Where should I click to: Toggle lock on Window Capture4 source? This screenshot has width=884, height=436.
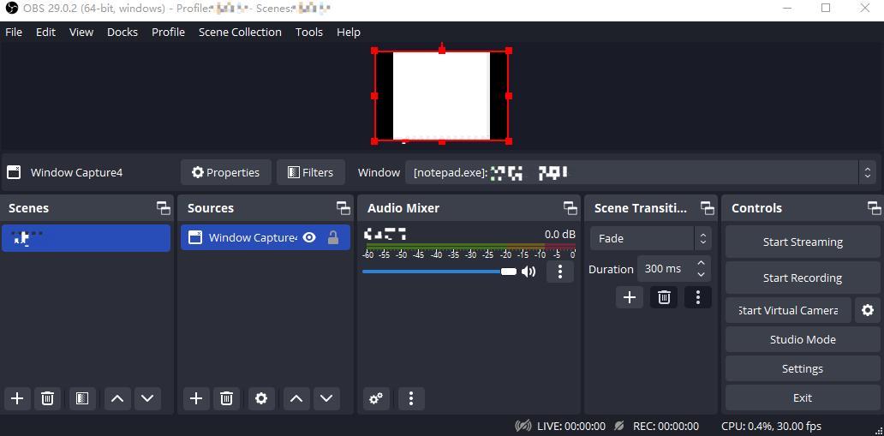coord(333,237)
